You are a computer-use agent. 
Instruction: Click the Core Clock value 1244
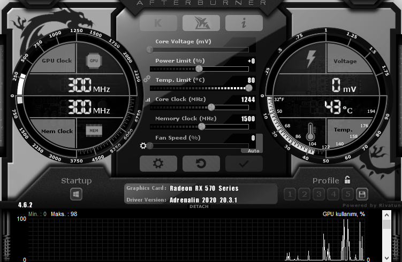point(248,99)
